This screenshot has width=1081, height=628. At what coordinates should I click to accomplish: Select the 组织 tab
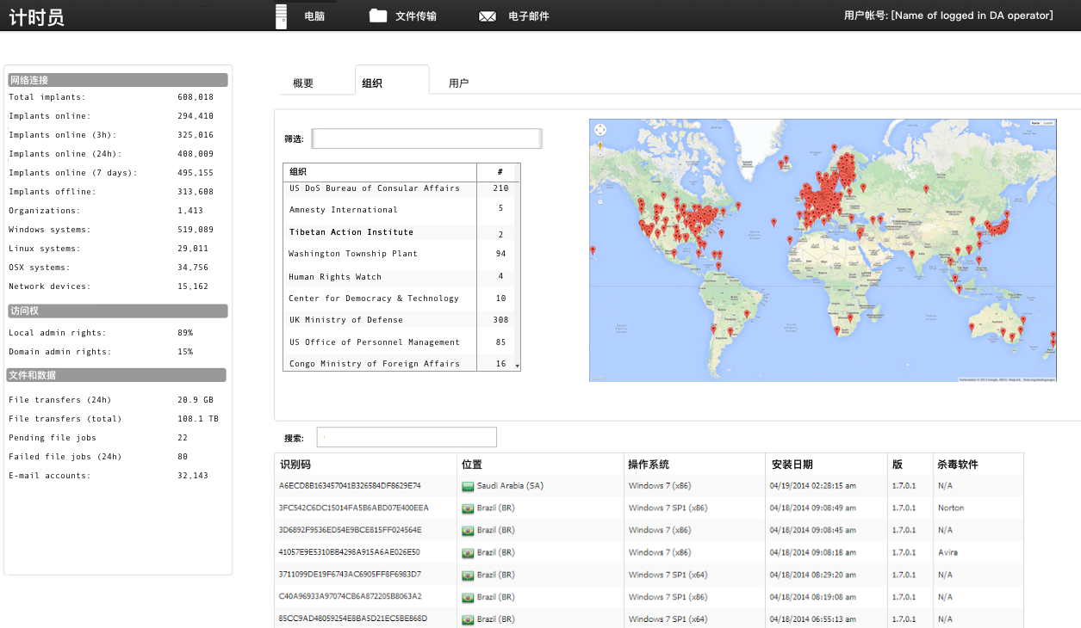tap(392, 80)
